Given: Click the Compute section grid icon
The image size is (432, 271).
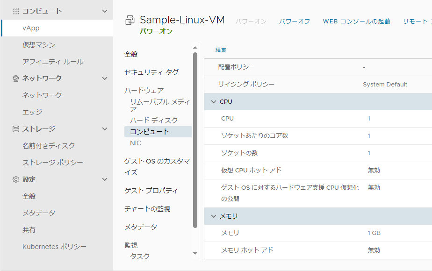Looking at the screenshot, I should coord(16,11).
